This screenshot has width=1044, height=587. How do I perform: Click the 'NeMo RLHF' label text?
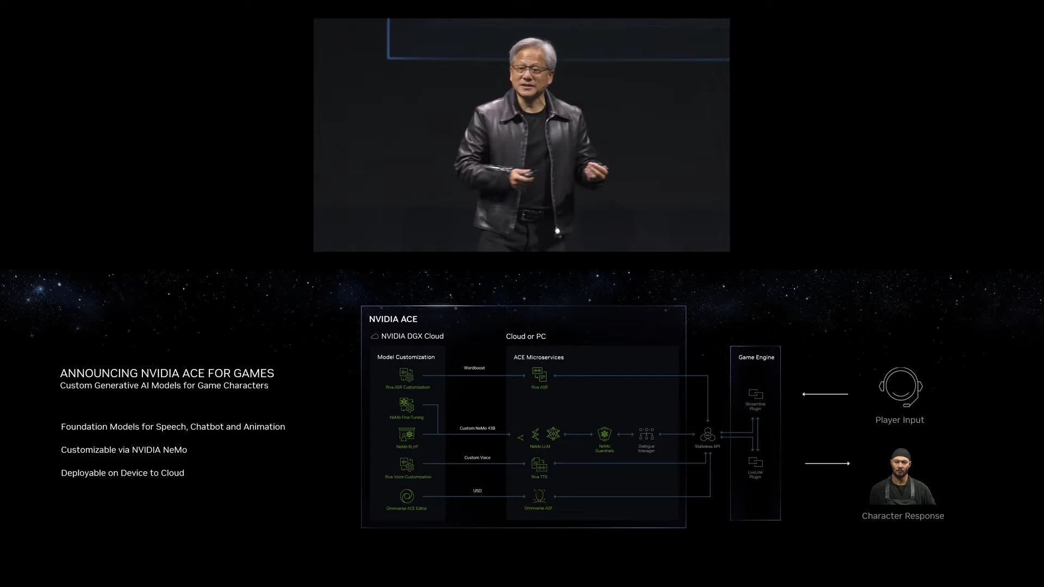[407, 447]
